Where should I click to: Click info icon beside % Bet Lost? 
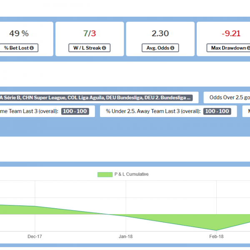32,48
